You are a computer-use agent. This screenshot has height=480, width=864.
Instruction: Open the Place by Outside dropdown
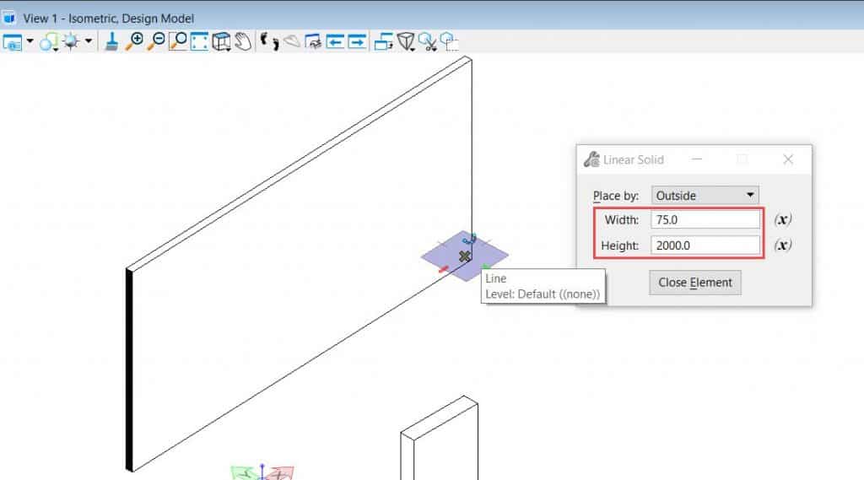pyautogui.click(x=705, y=195)
